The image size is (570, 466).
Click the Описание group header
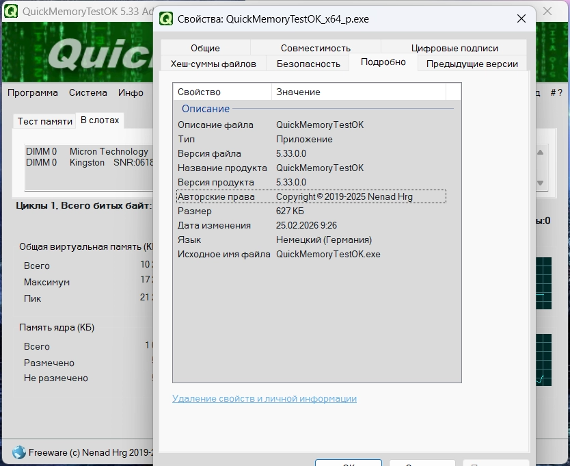206,109
